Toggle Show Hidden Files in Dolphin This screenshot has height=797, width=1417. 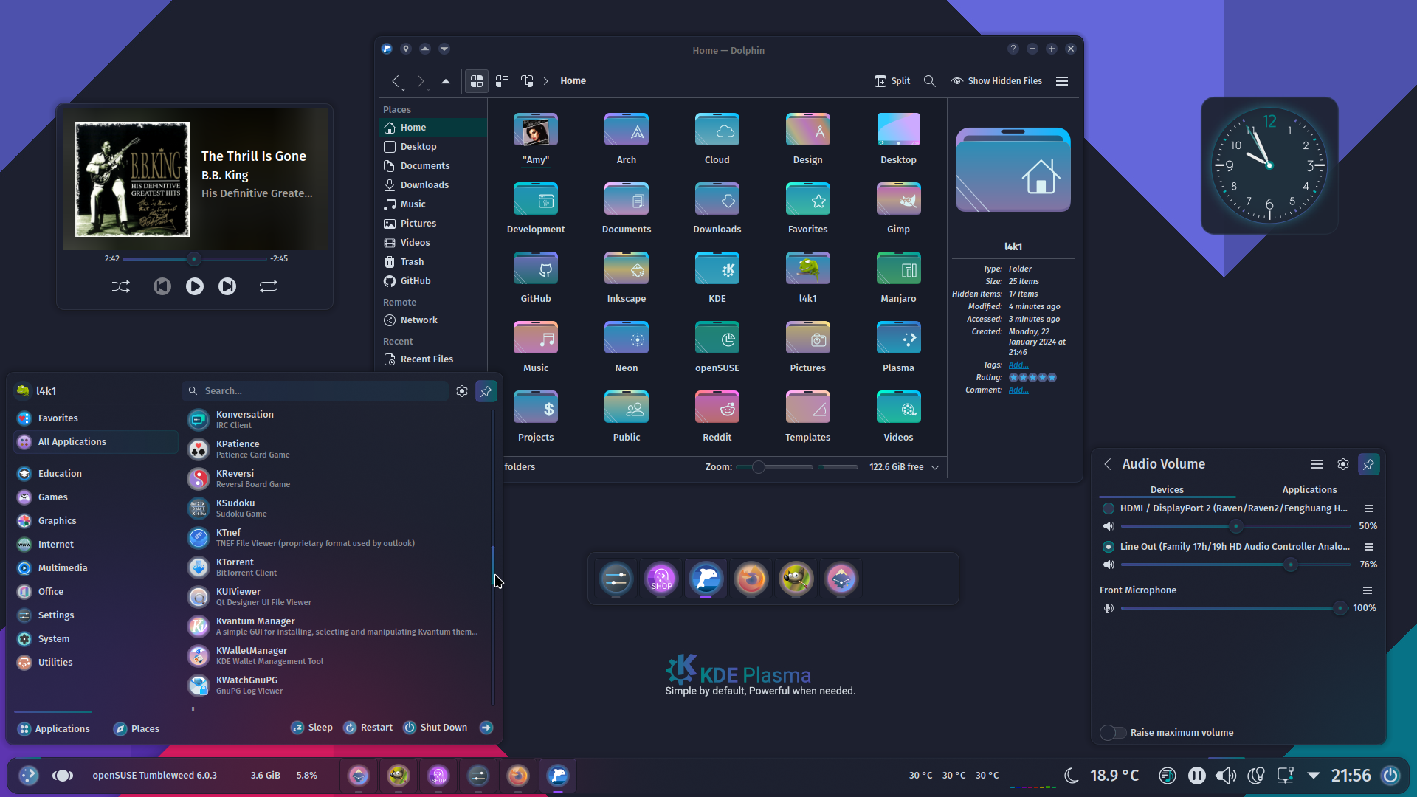[x=996, y=81]
